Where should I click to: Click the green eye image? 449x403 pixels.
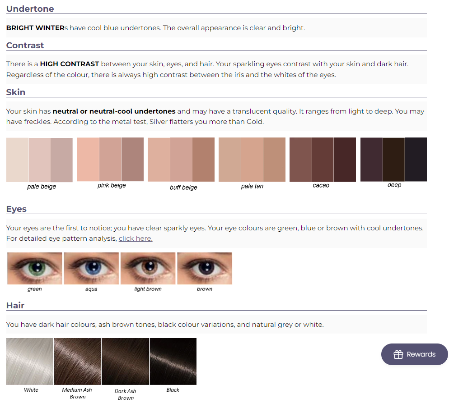[x=35, y=268]
